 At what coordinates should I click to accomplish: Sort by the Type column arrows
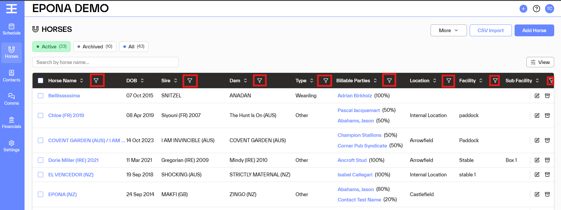pos(312,81)
